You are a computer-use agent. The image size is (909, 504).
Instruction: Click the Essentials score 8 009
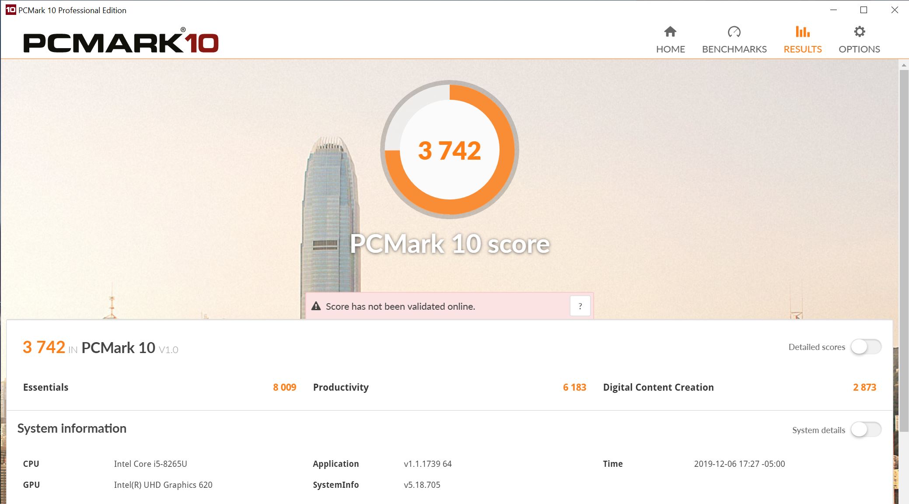284,387
